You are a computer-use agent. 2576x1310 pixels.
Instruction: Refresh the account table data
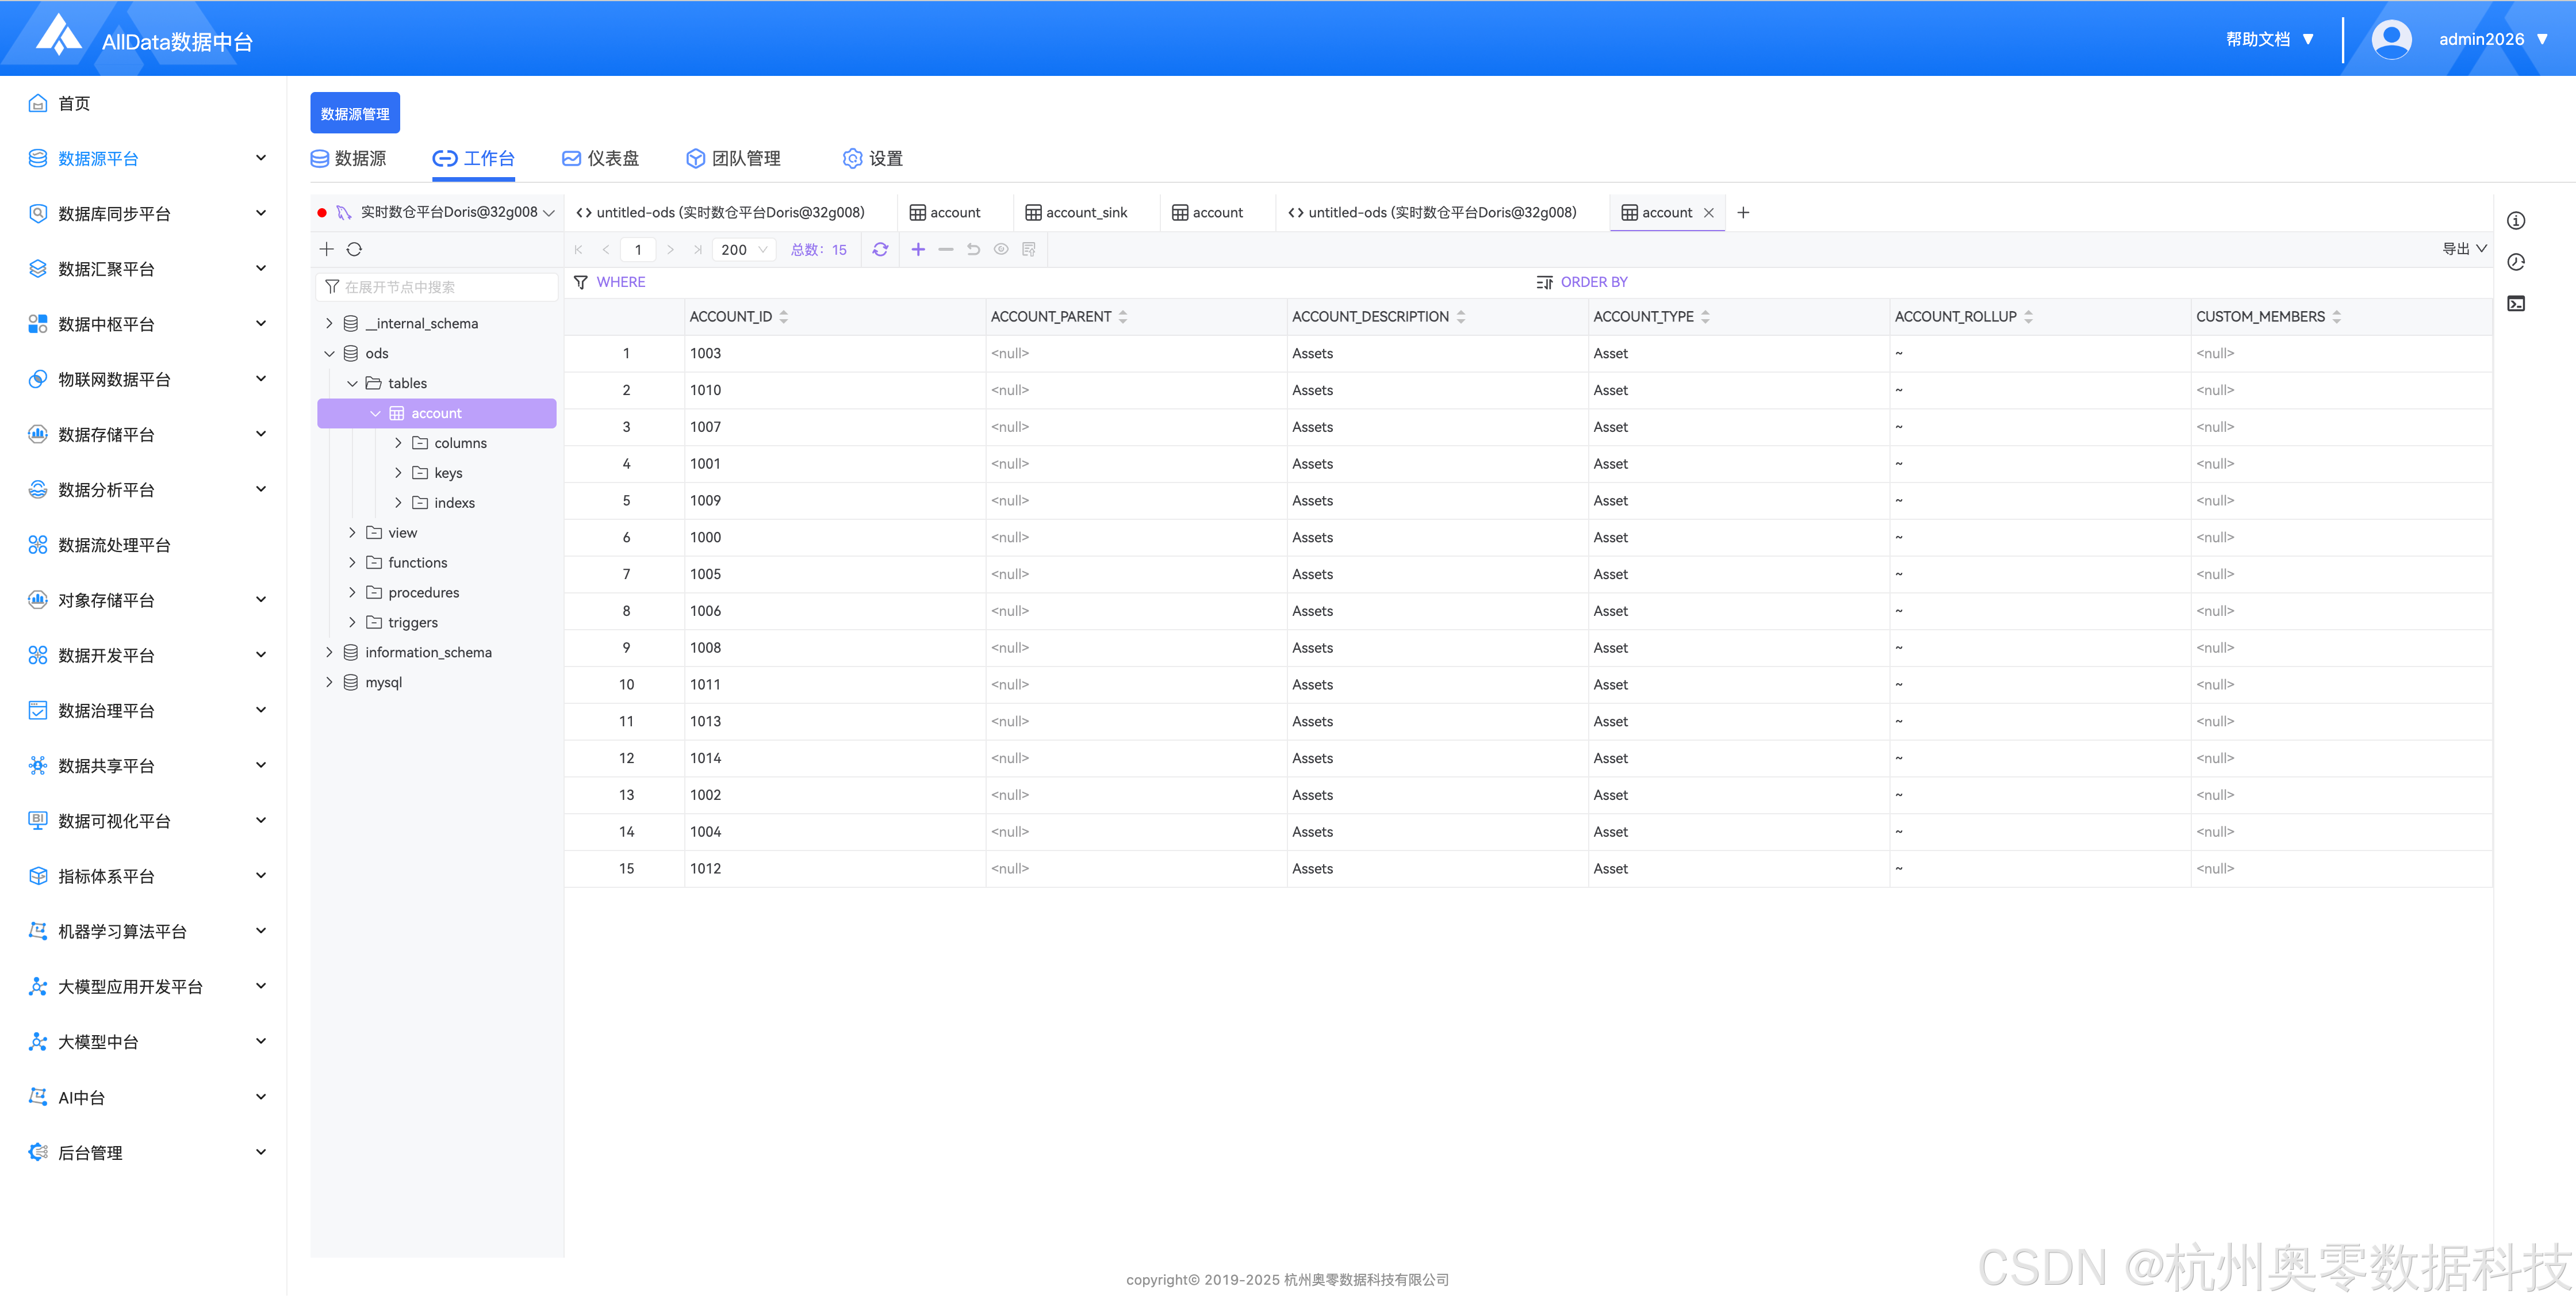(x=880, y=250)
